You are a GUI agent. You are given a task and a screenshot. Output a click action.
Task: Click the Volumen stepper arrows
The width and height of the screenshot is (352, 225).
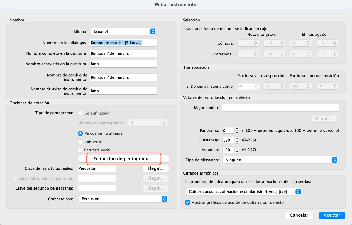[237, 150]
